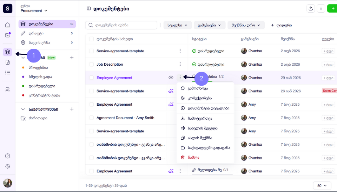This screenshot has height=192, width=337.
Task: Click signature icon on Amy's Employee Agreement
Action: click(171, 104)
